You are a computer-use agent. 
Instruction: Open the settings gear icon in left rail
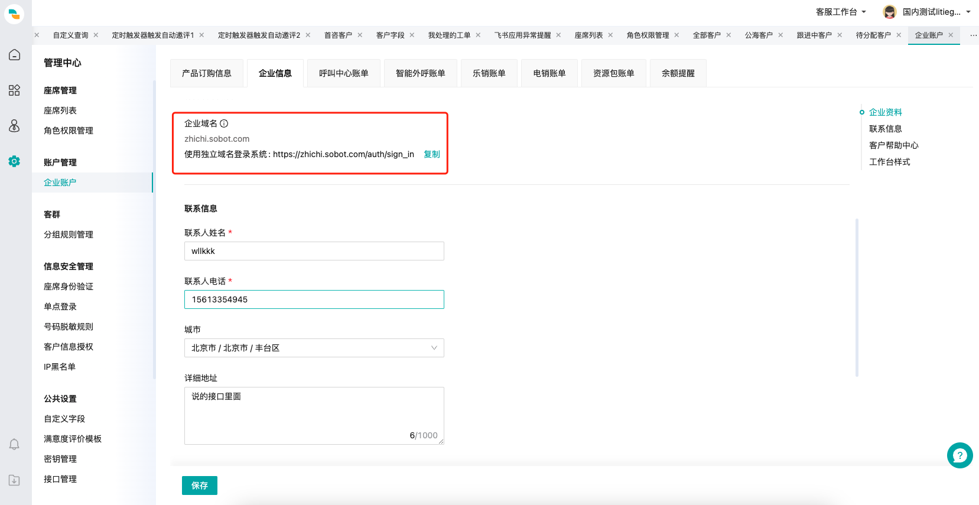click(x=14, y=161)
